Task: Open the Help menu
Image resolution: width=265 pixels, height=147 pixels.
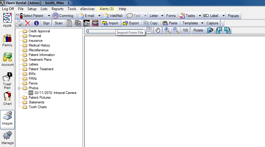Action: click(122, 9)
